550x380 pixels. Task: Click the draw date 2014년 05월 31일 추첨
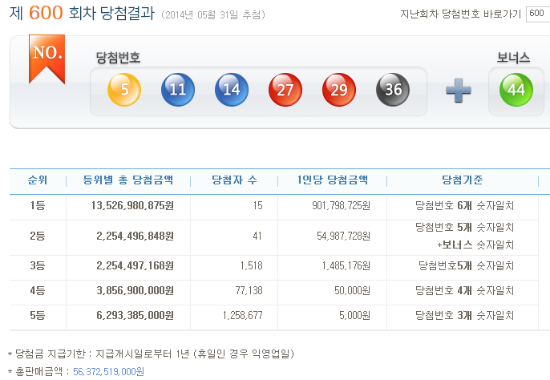(213, 14)
